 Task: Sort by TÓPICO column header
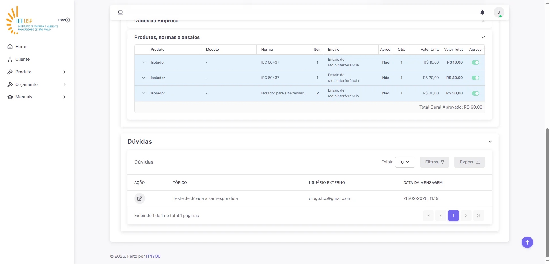coord(180,183)
